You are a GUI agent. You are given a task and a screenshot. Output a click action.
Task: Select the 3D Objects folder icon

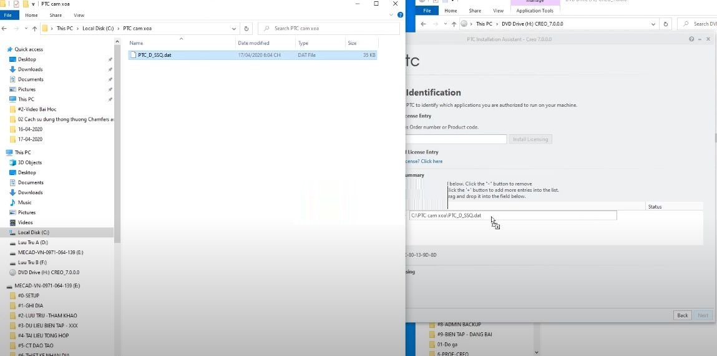13,162
